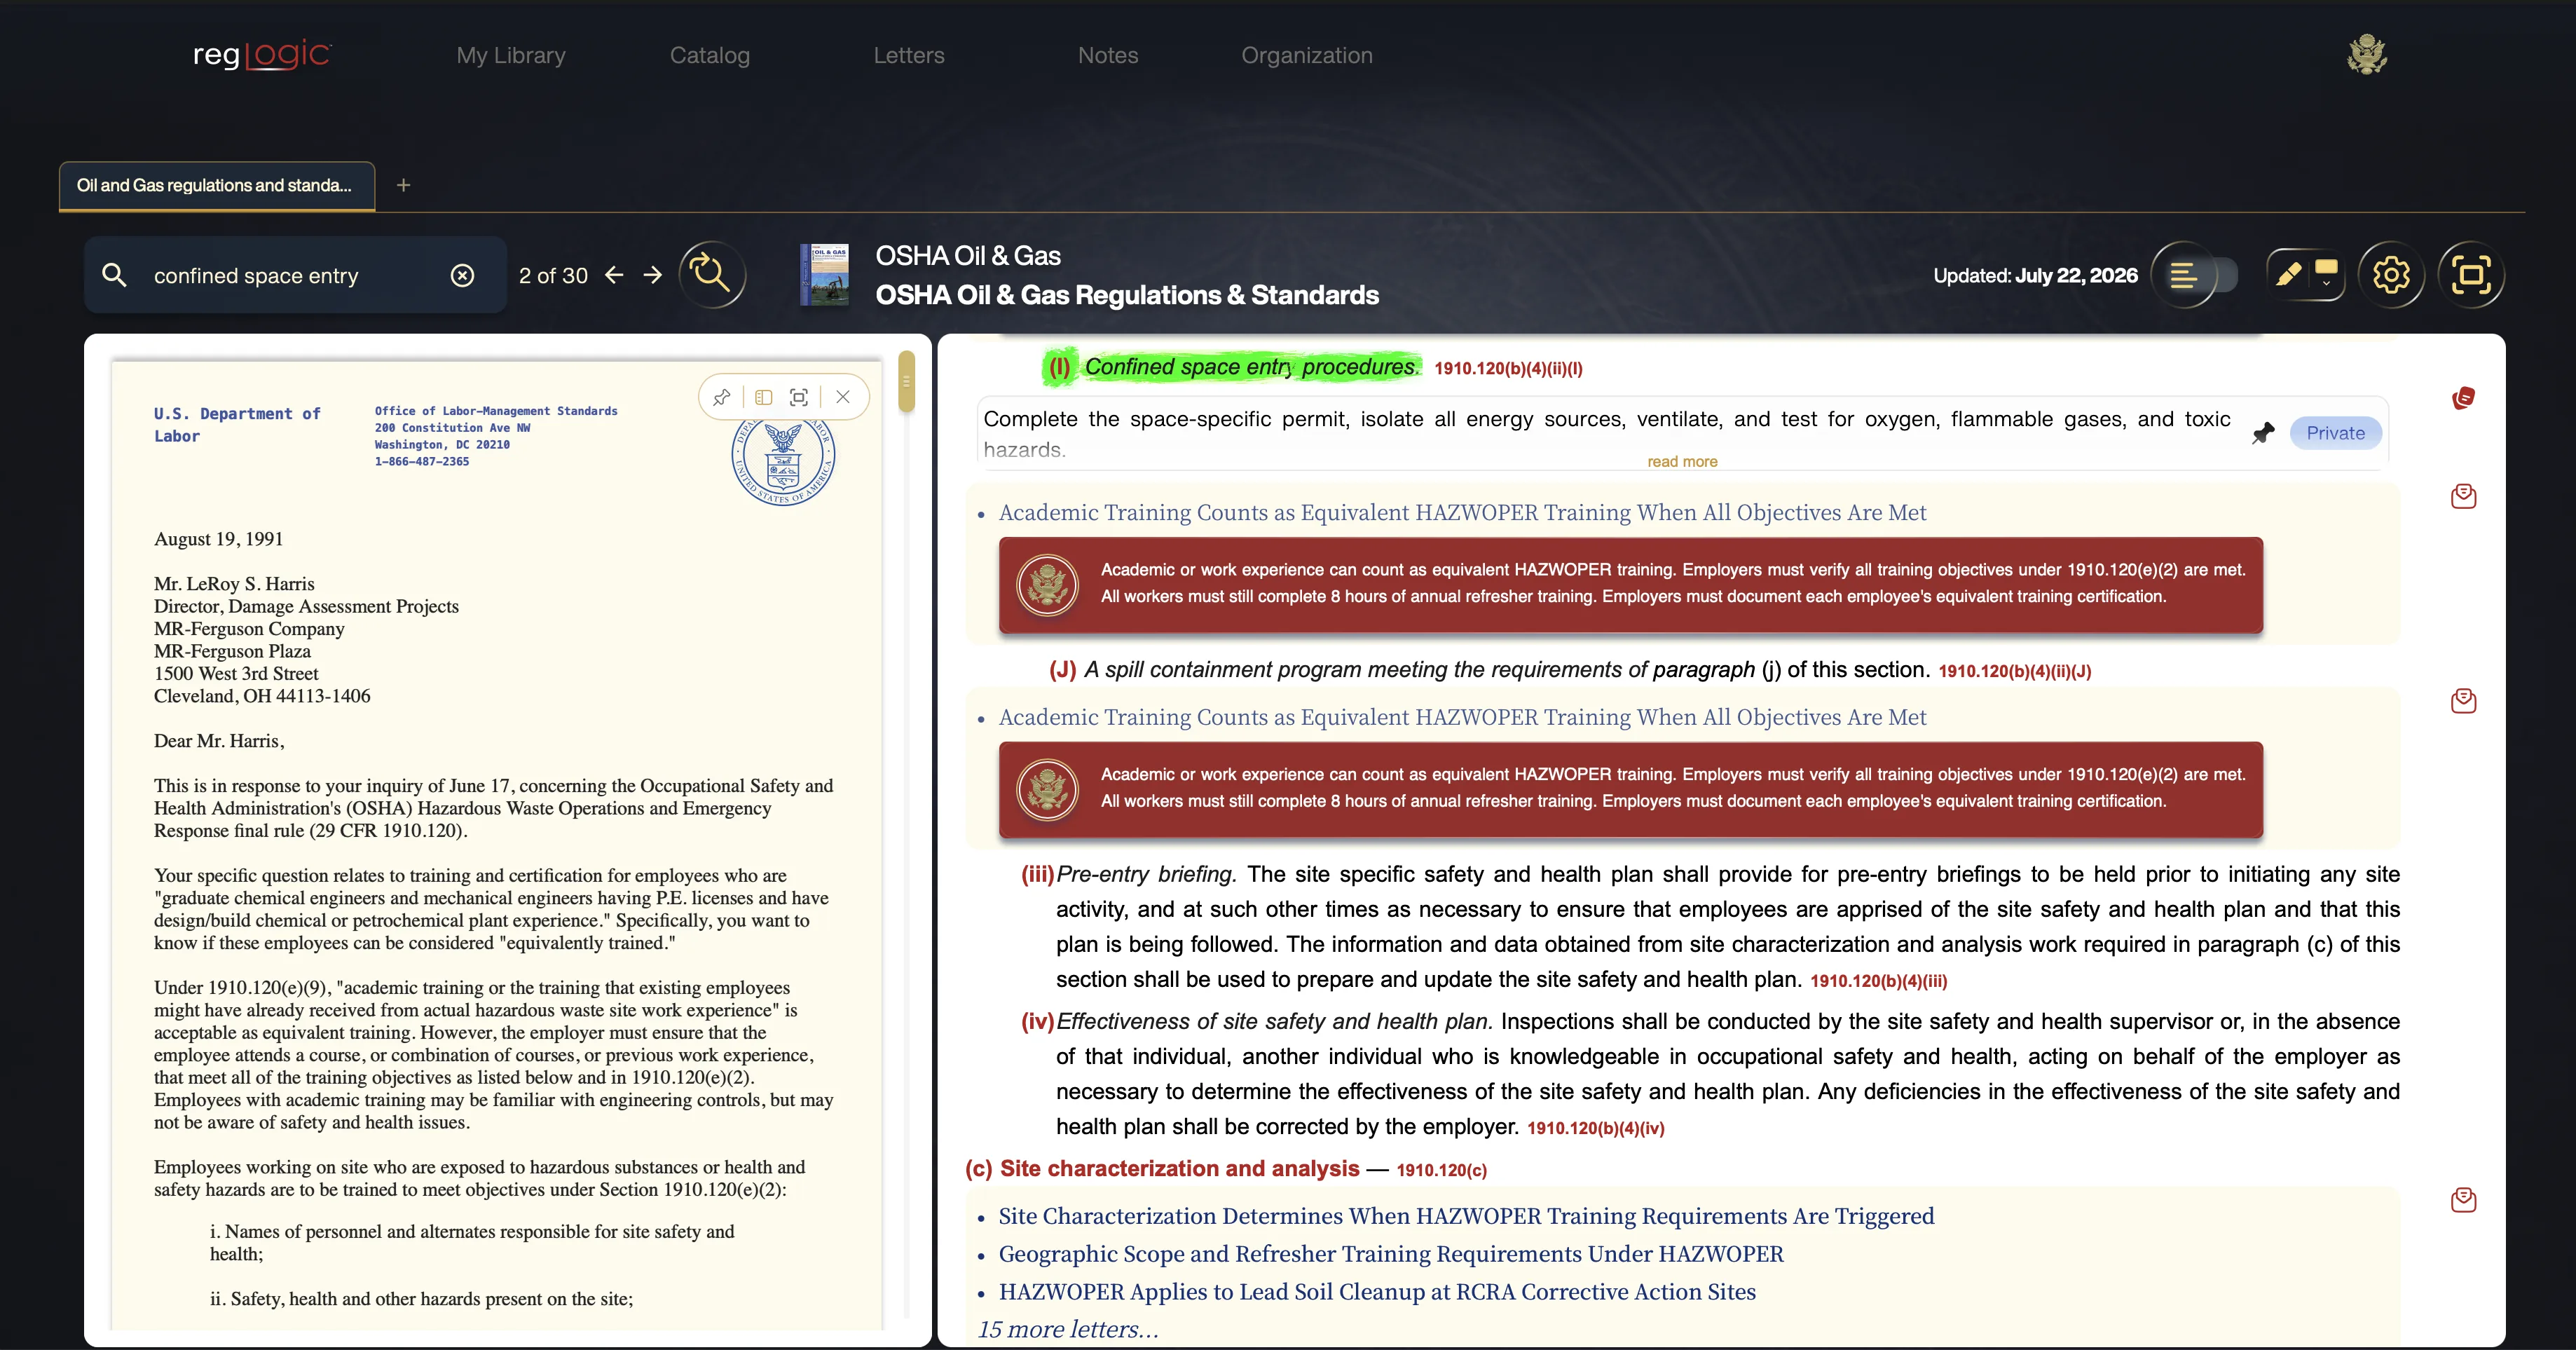Viewport: 2576px width, 1350px height.
Task: Click 'August 19, 1991' date in letter
Action: pos(218,539)
